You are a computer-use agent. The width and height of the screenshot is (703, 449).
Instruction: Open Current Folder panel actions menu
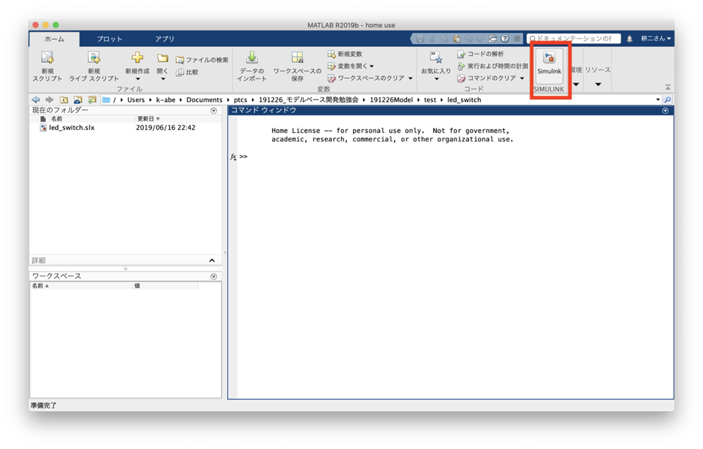(x=214, y=111)
